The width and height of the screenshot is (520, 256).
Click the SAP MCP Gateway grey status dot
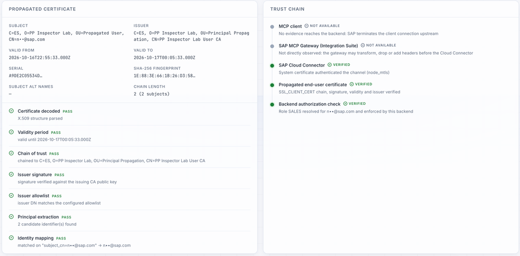pyautogui.click(x=272, y=46)
